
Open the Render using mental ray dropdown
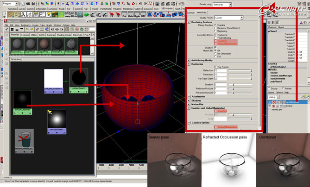pos(222,4)
